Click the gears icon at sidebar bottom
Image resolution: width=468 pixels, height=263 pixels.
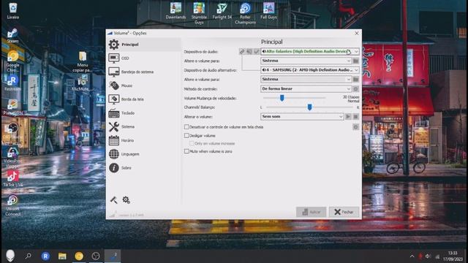(126, 199)
